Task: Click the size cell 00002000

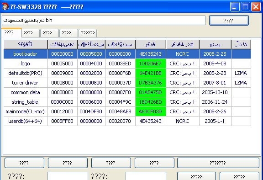Action: coord(91,73)
